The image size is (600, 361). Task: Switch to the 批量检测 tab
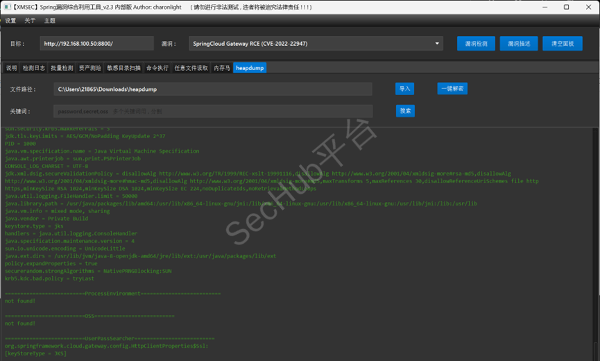click(x=62, y=68)
